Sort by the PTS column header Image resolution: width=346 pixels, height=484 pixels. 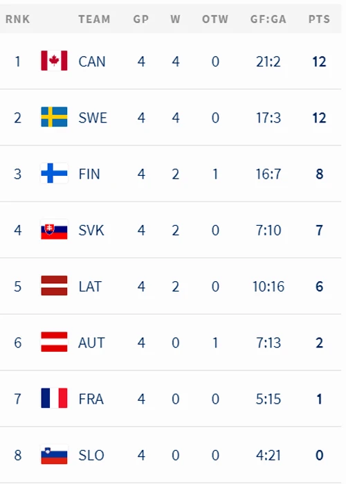pyautogui.click(x=319, y=19)
